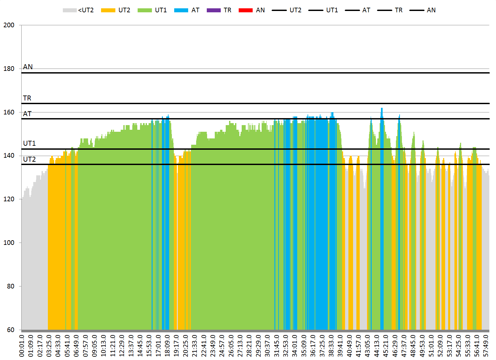Click the UT2 threshold label in the plot
The height and width of the screenshot is (360, 496).
click(29, 159)
